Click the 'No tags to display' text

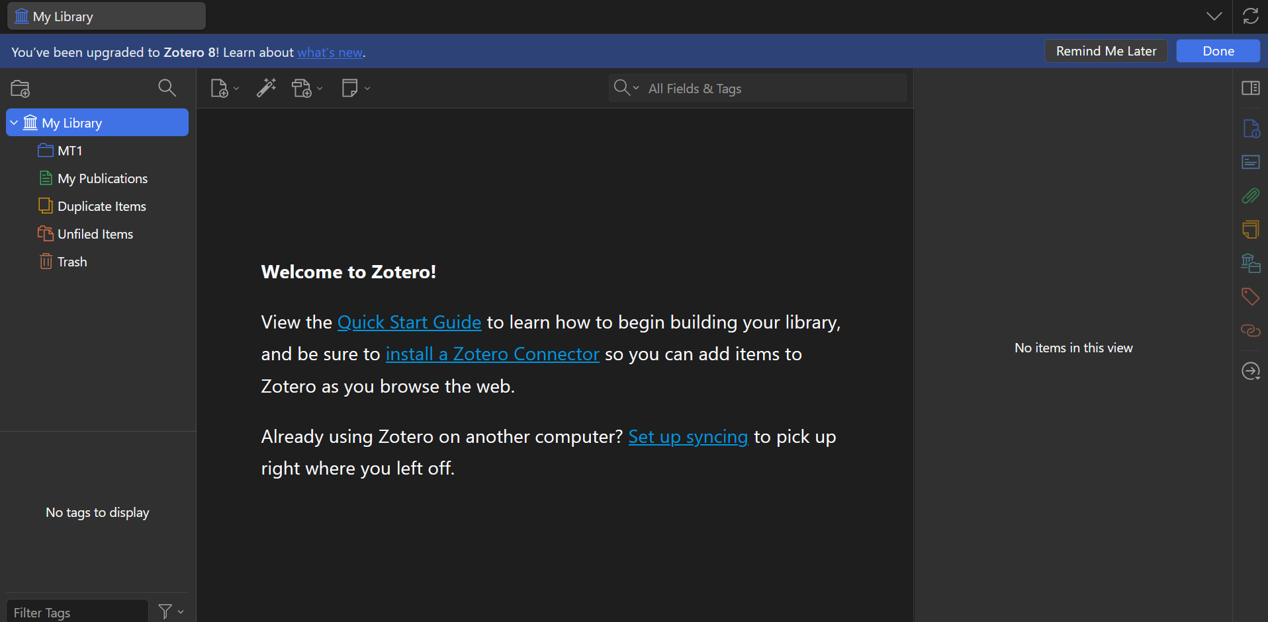(97, 512)
